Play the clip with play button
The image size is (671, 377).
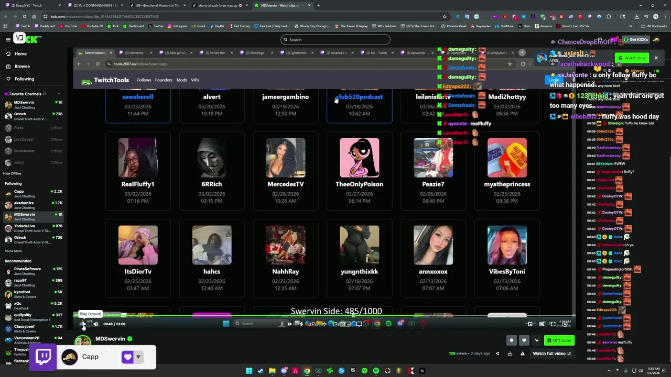[82, 324]
